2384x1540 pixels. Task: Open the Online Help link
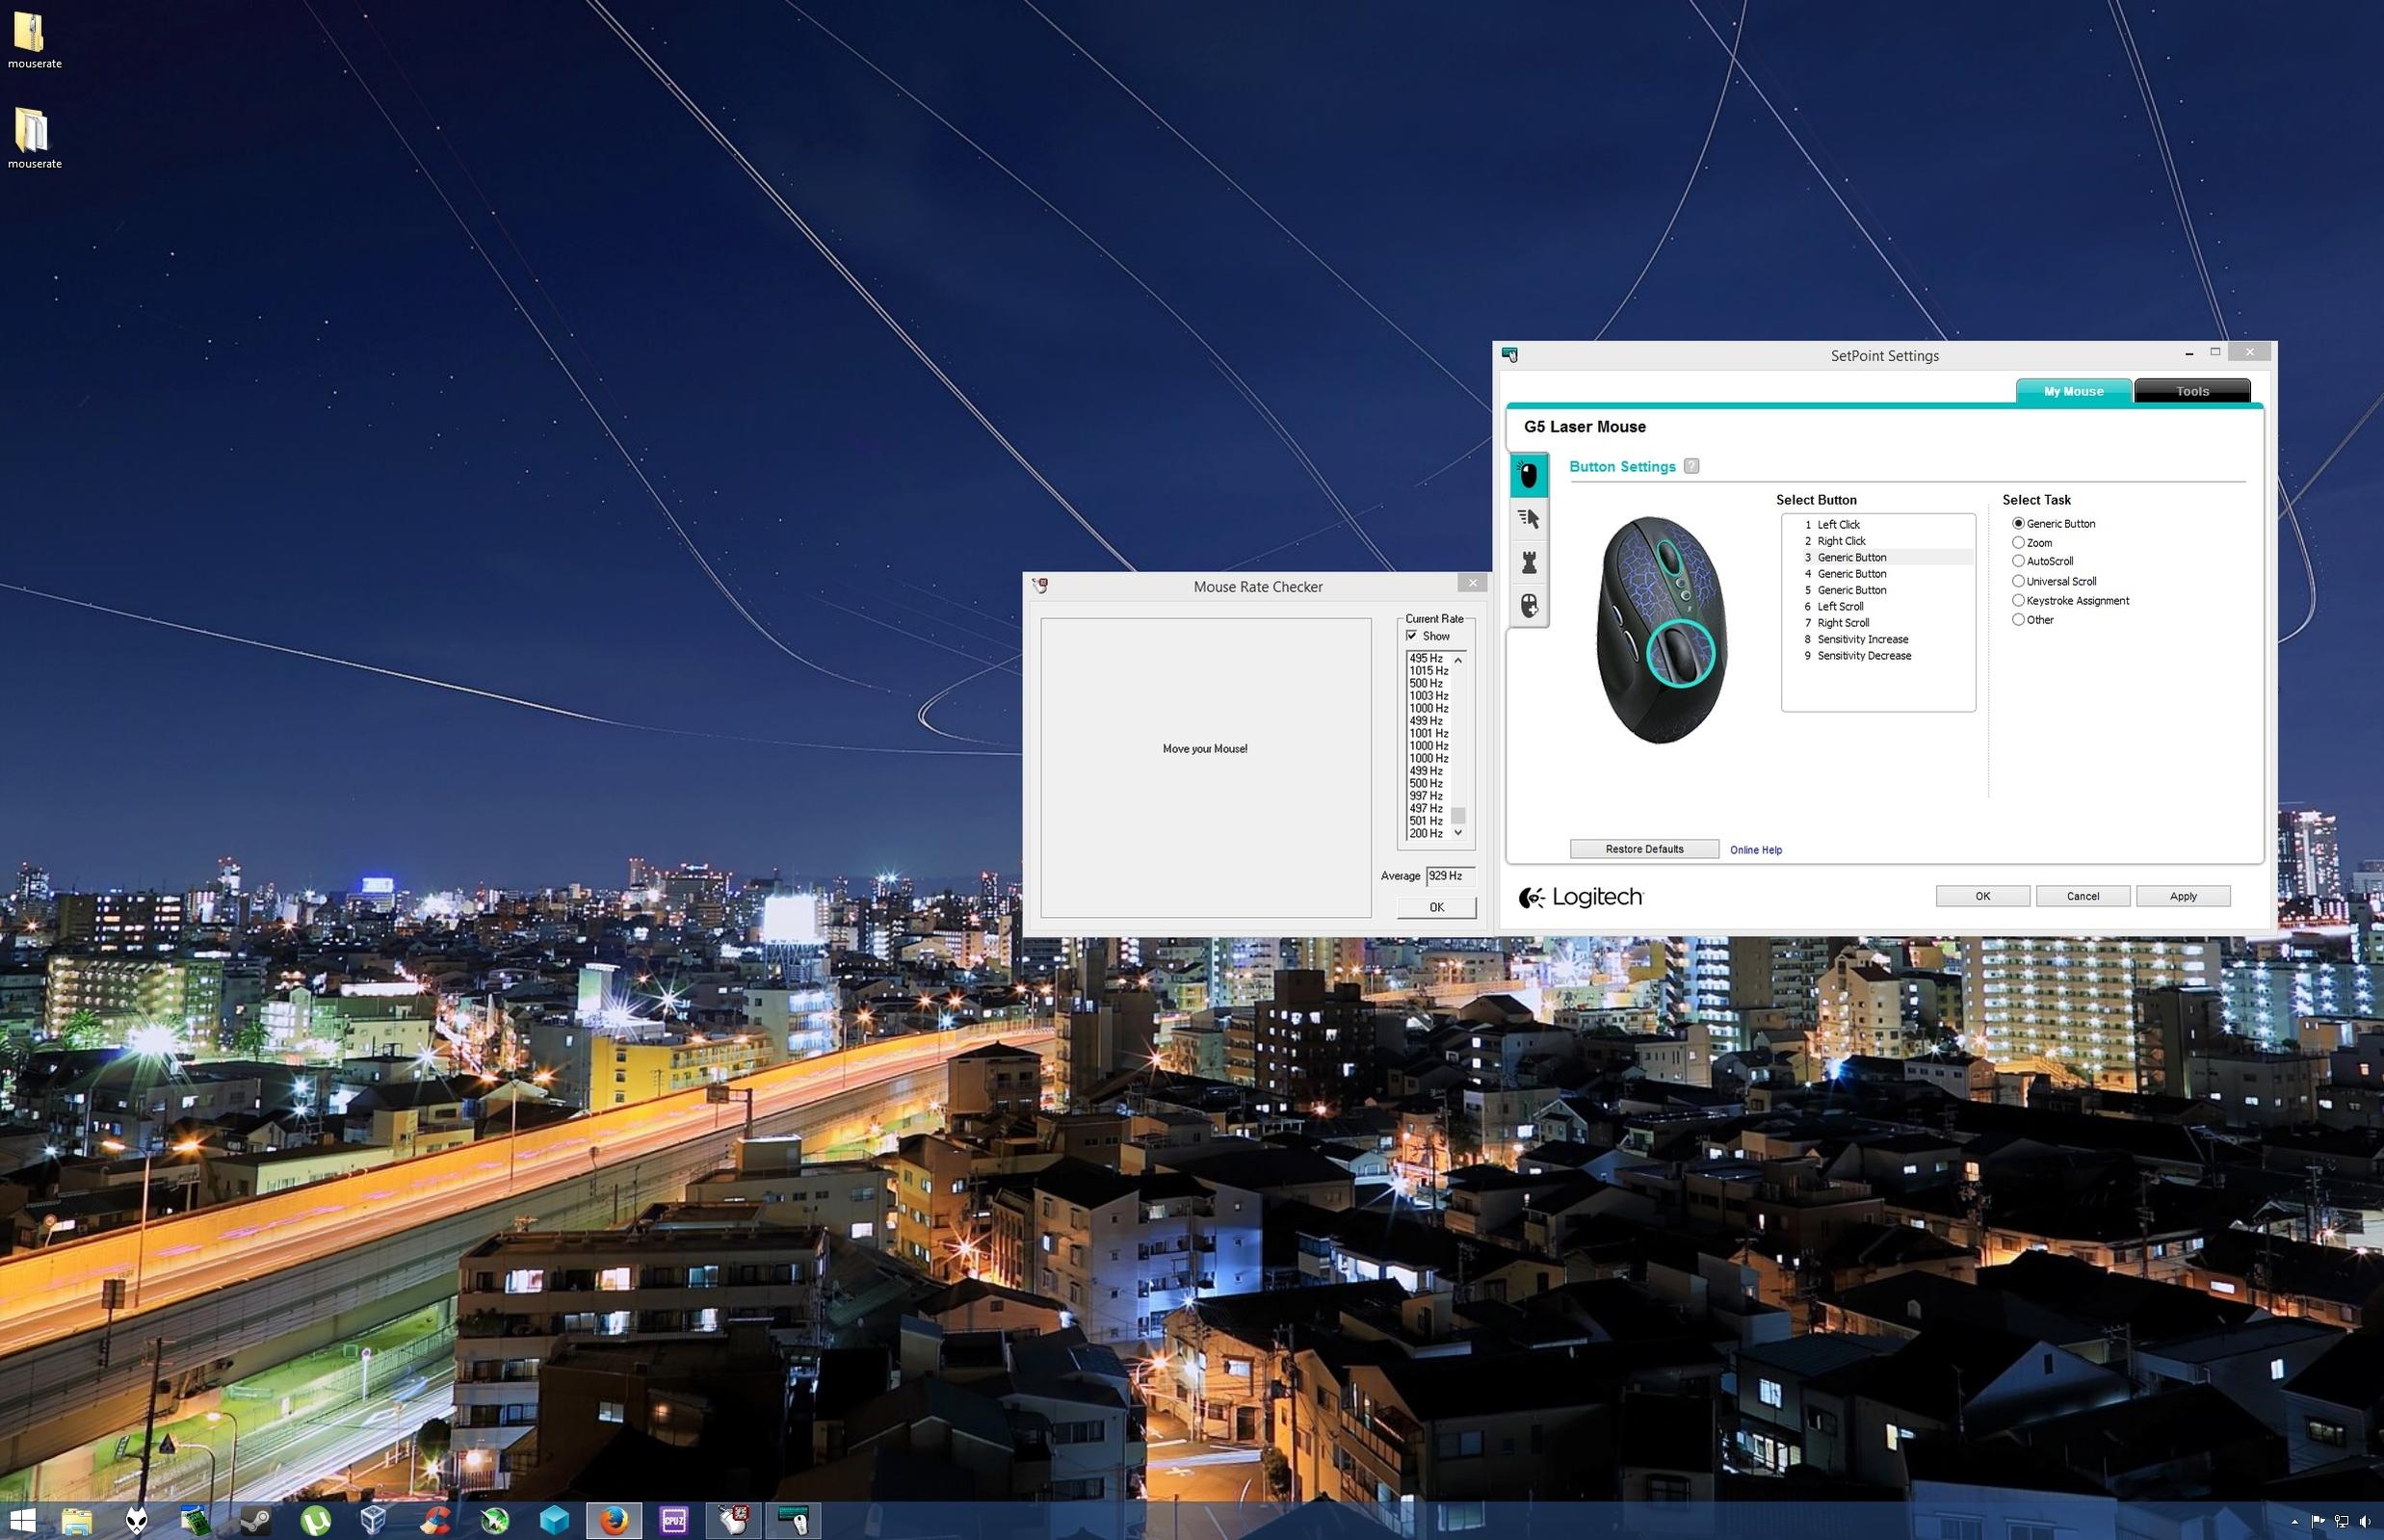click(x=1755, y=850)
